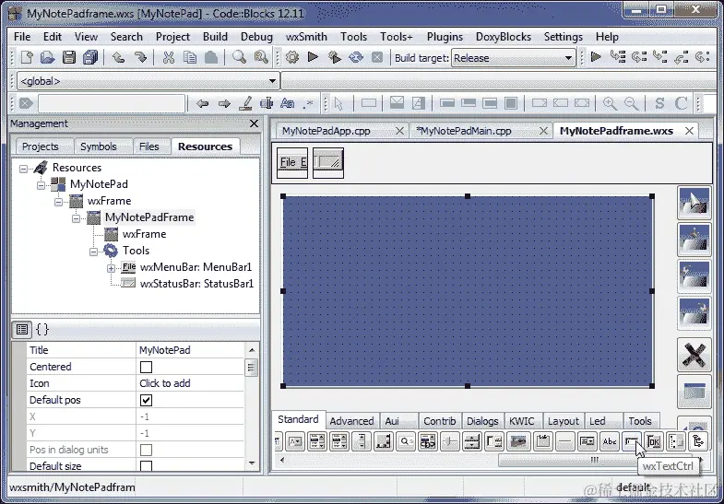Collapse the MyNotePadFrame tree node

pyautogui.click(x=76, y=218)
